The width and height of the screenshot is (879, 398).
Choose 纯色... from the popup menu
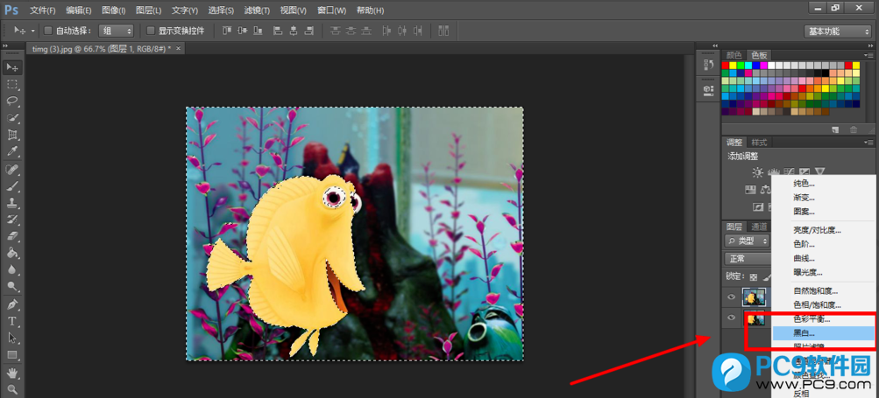tap(823, 183)
